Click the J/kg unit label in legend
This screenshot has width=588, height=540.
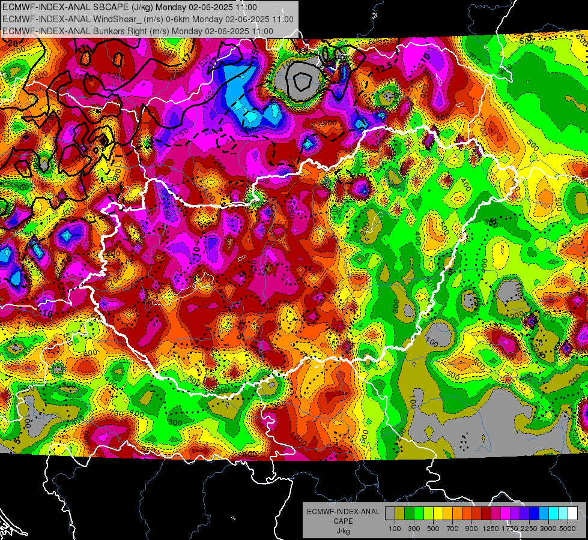coord(343,531)
